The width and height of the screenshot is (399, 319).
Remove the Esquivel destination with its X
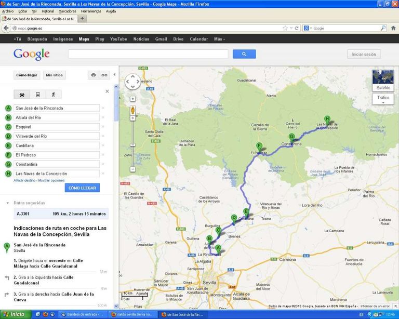pos(103,127)
